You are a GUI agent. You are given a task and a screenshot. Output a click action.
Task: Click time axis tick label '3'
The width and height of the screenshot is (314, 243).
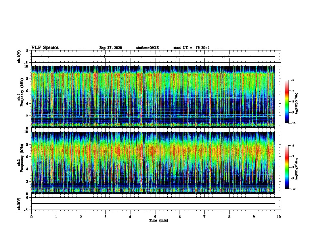pyautogui.click(x=105, y=217)
